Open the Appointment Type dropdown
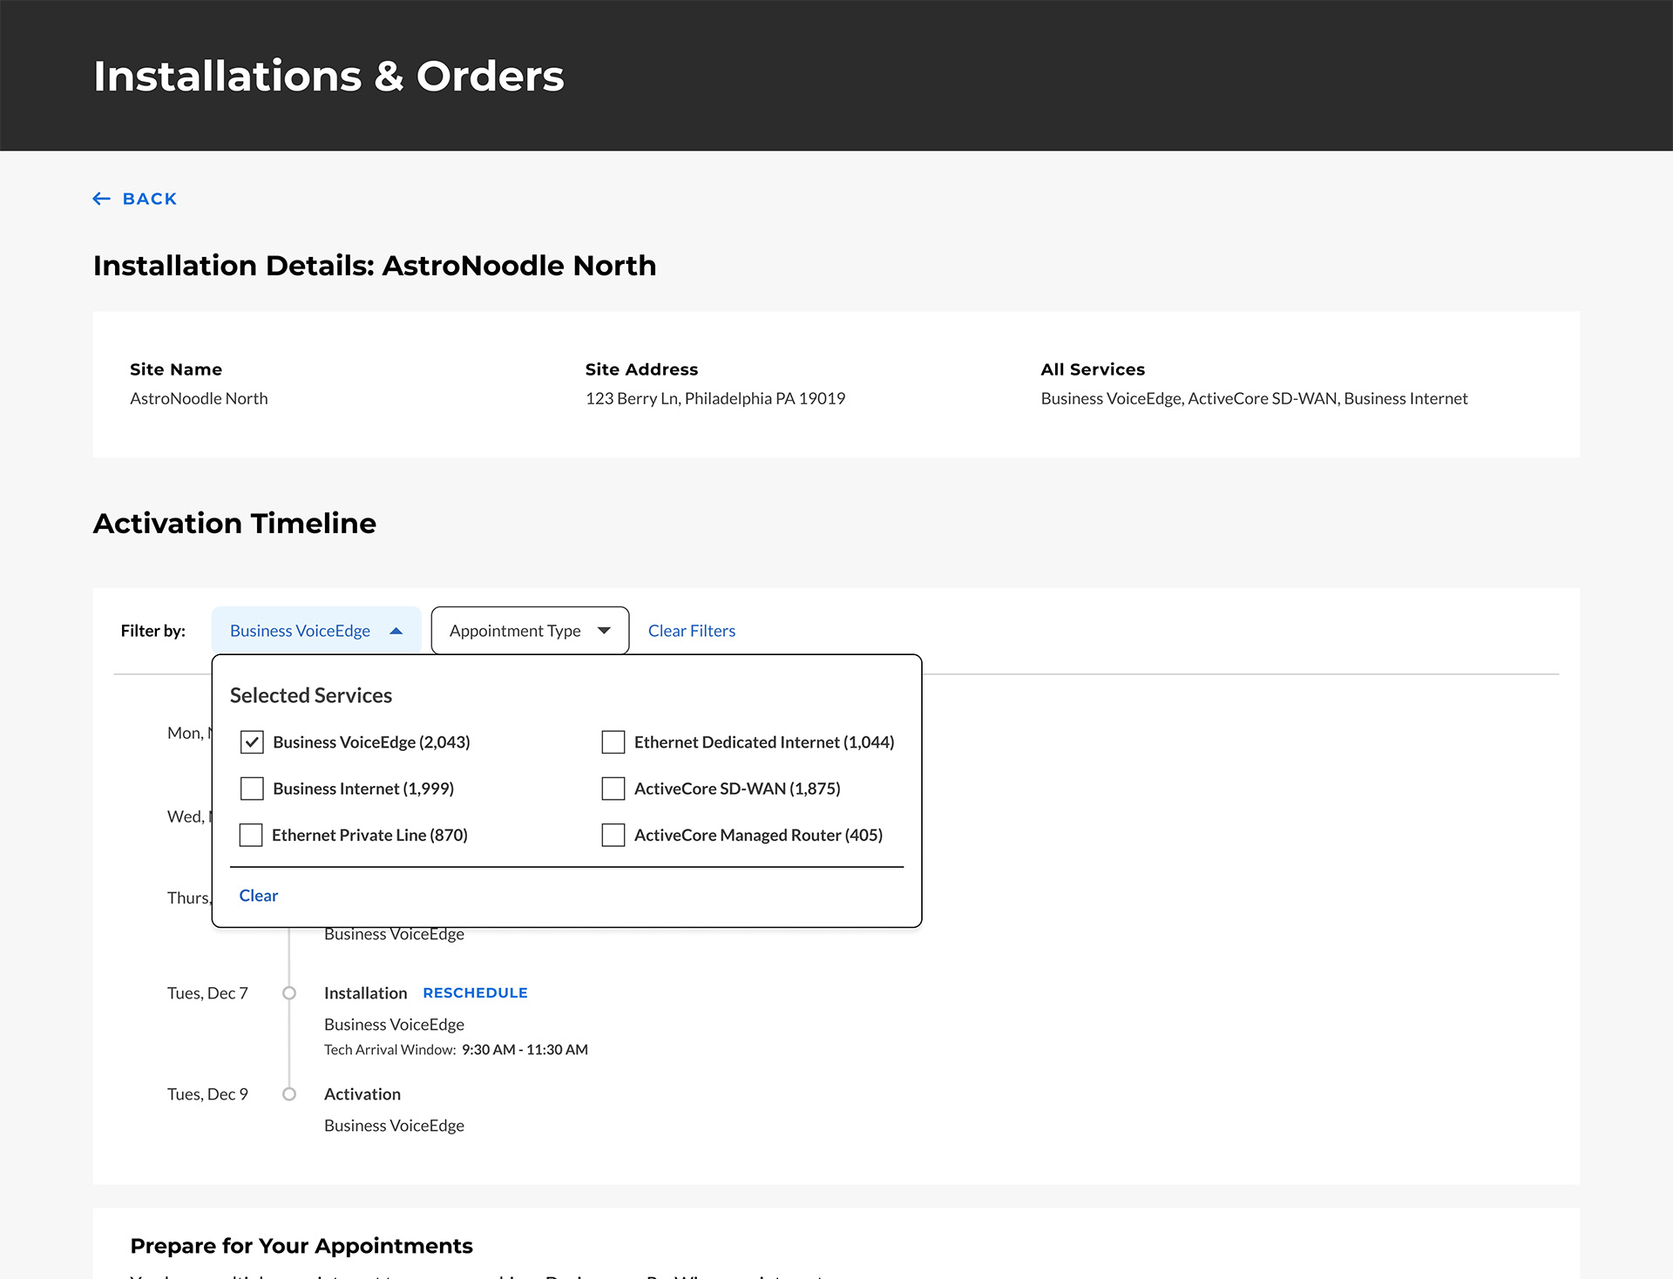Image resolution: width=1673 pixels, height=1279 pixels. (x=530, y=631)
